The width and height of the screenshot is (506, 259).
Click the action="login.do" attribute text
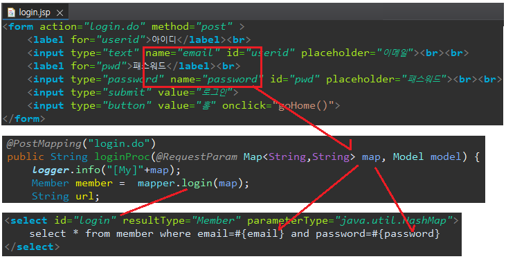point(93,26)
